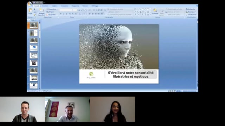Image resolution: width=225 pixels, height=126 pixels.
Task: Align text left
Action: click(90, 14)
